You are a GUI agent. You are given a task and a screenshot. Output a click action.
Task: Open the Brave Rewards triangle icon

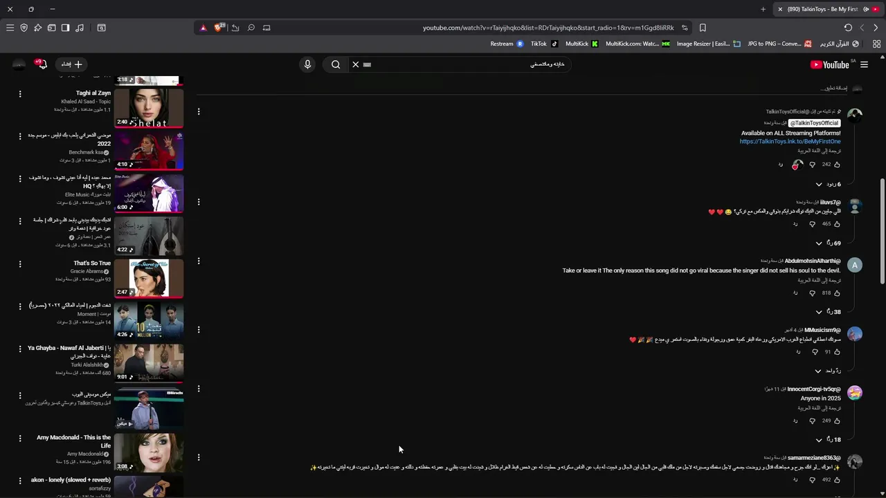[x=203, y=28]
